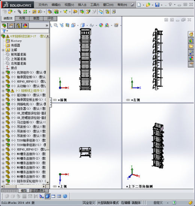Open the ConfigurationManager tab icon

pyautogui.click(x=18, y=25)
